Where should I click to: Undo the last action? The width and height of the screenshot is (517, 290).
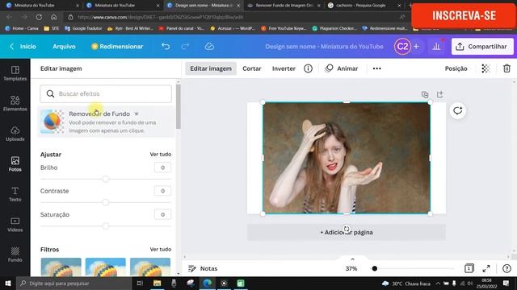166,47
